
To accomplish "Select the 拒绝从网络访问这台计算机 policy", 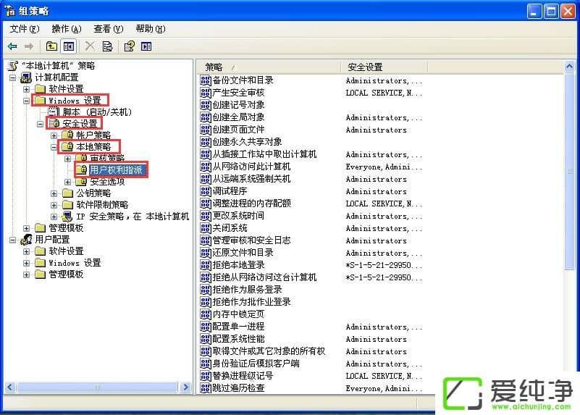I will coord(264,277).
